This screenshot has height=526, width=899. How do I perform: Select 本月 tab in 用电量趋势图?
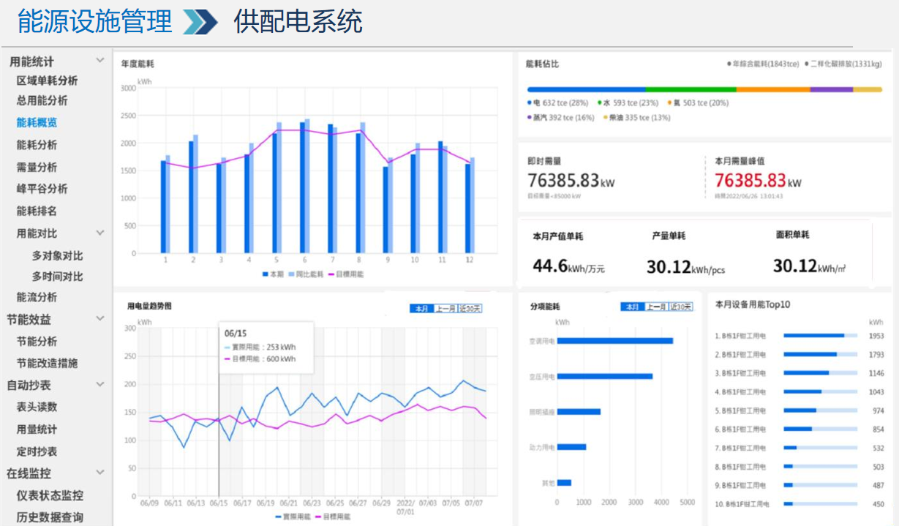point(421,309)
